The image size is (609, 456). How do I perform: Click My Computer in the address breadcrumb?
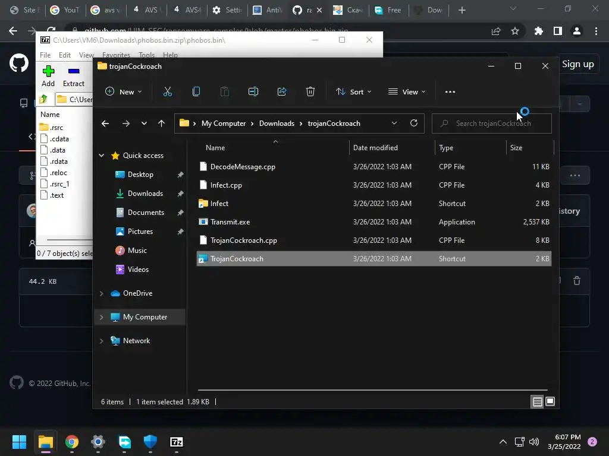coord(224,123)
